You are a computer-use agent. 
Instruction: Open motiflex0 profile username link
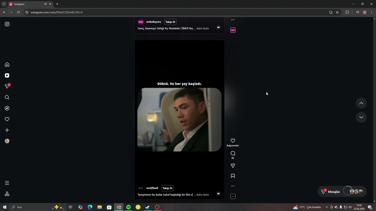(152, 188)
